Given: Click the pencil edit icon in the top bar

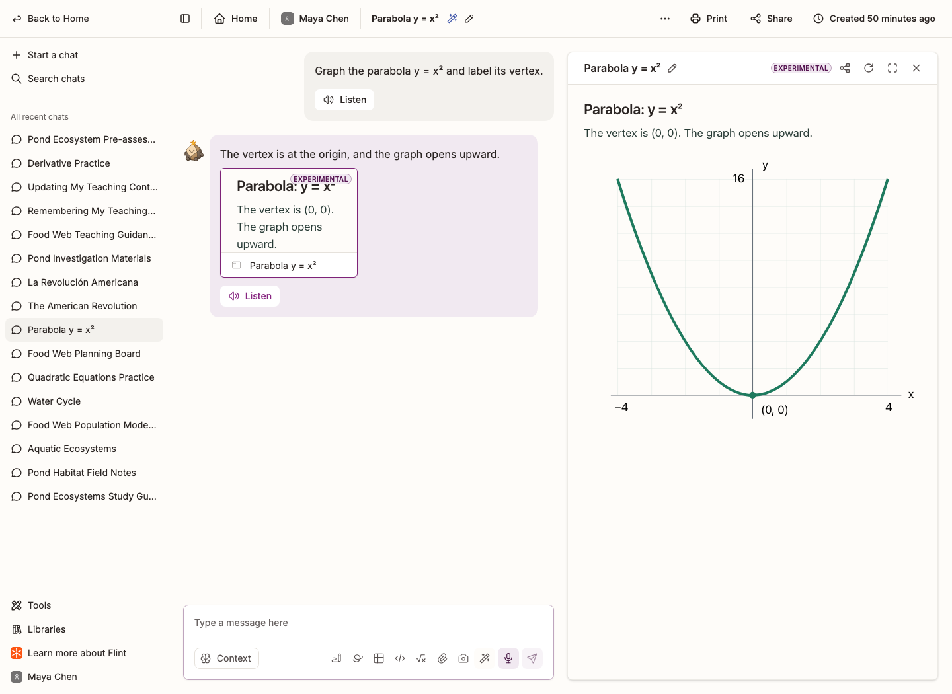Looking at the screenshot, I should pos(469,19).
